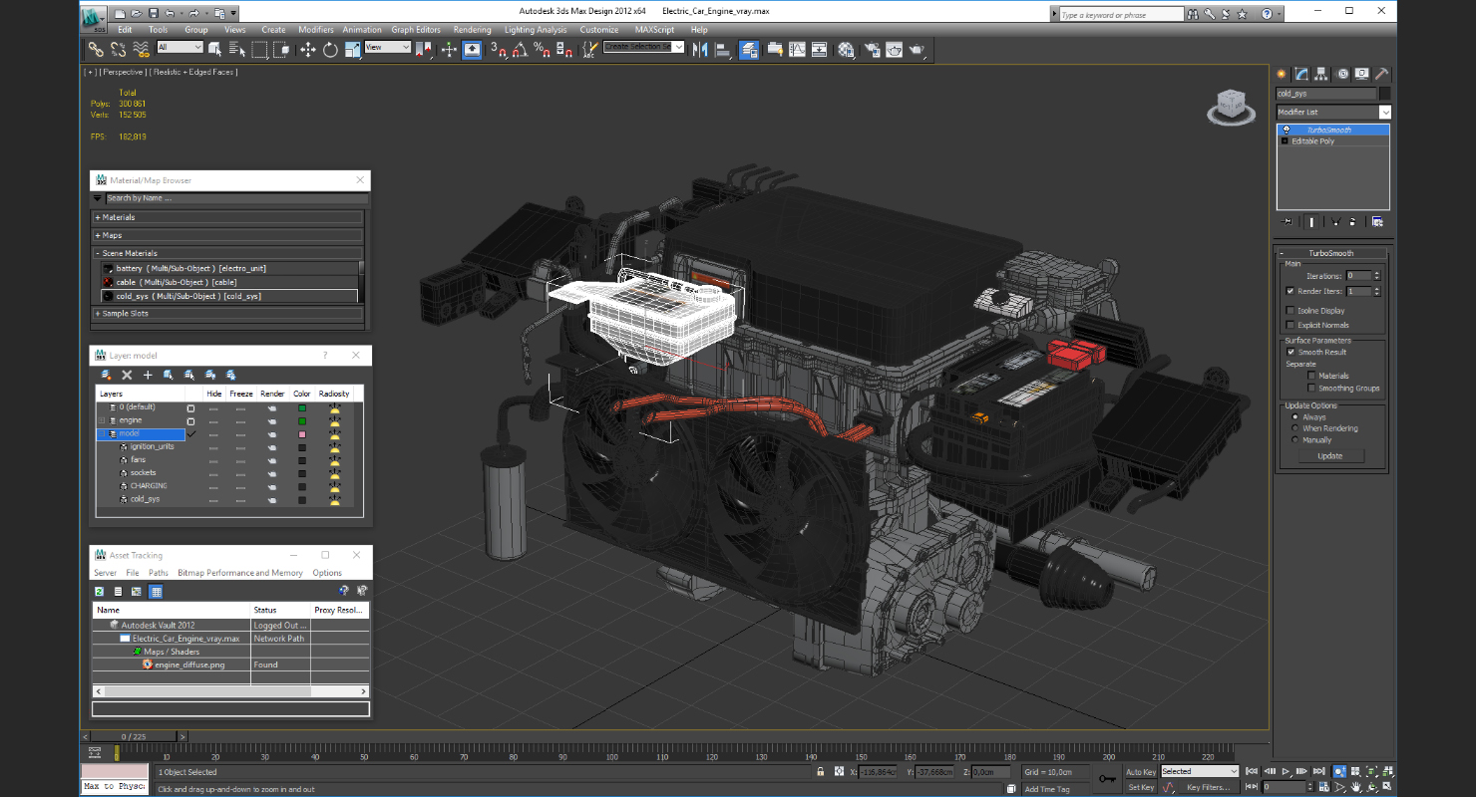Open Key Filters dialog button
The height and width of the screenshot is (797, 1476).
coord(1208,787)
